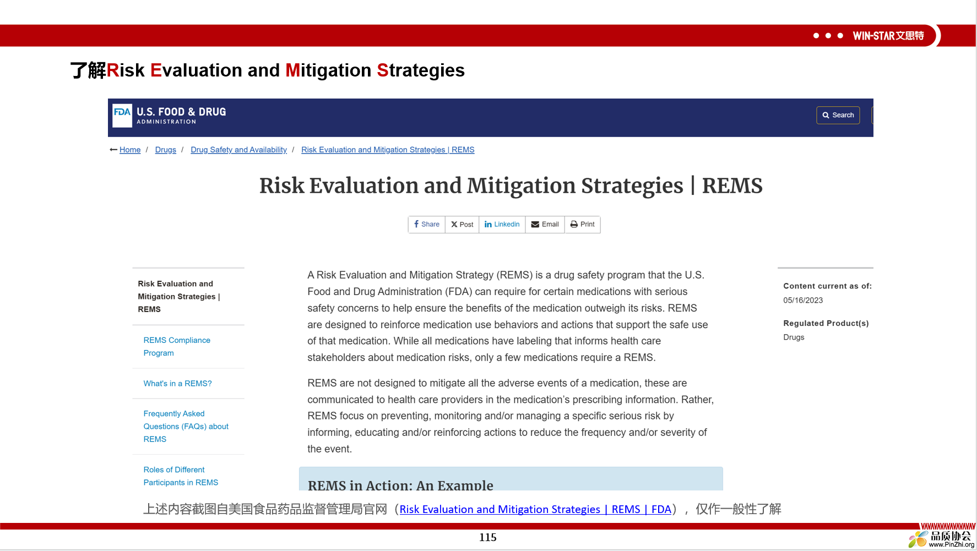Screen dimensions: 977x551
Task: Open the Home breadcrumb link
Action: pos(130,150)
